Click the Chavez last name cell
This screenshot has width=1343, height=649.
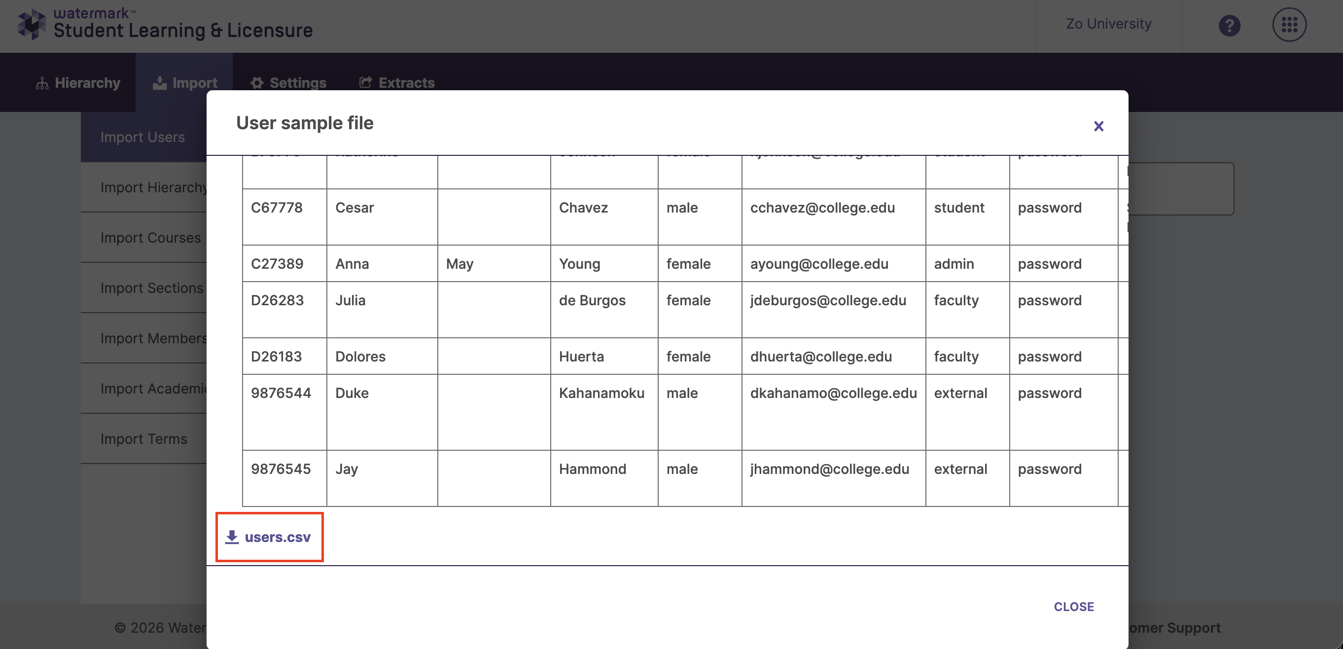[x=604, y=217]
